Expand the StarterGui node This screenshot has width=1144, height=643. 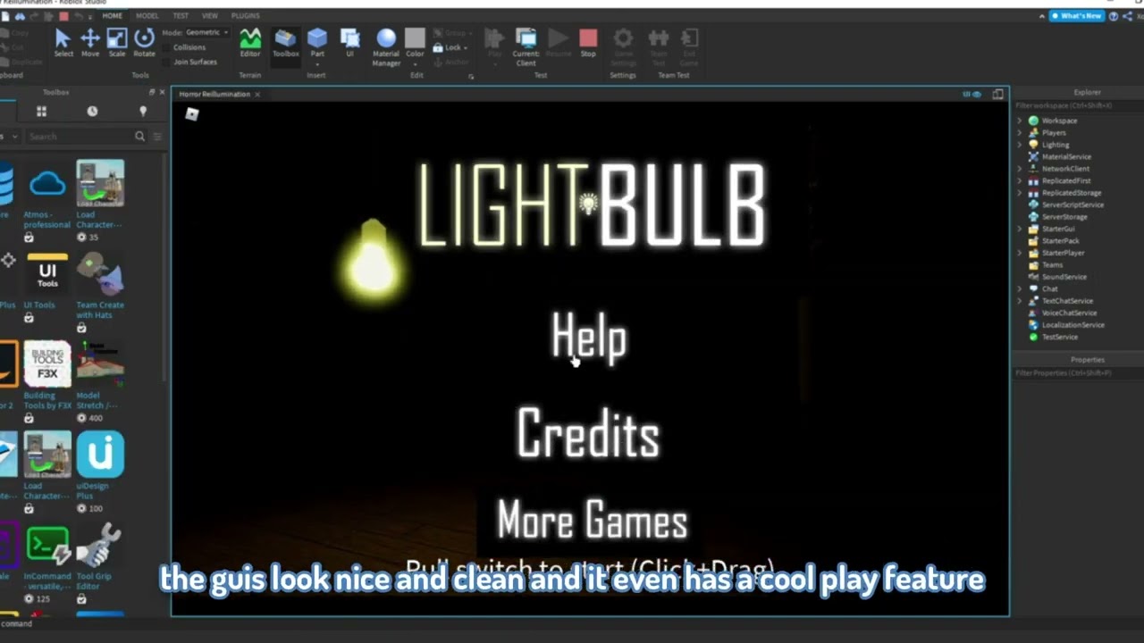click(1020, 229)
